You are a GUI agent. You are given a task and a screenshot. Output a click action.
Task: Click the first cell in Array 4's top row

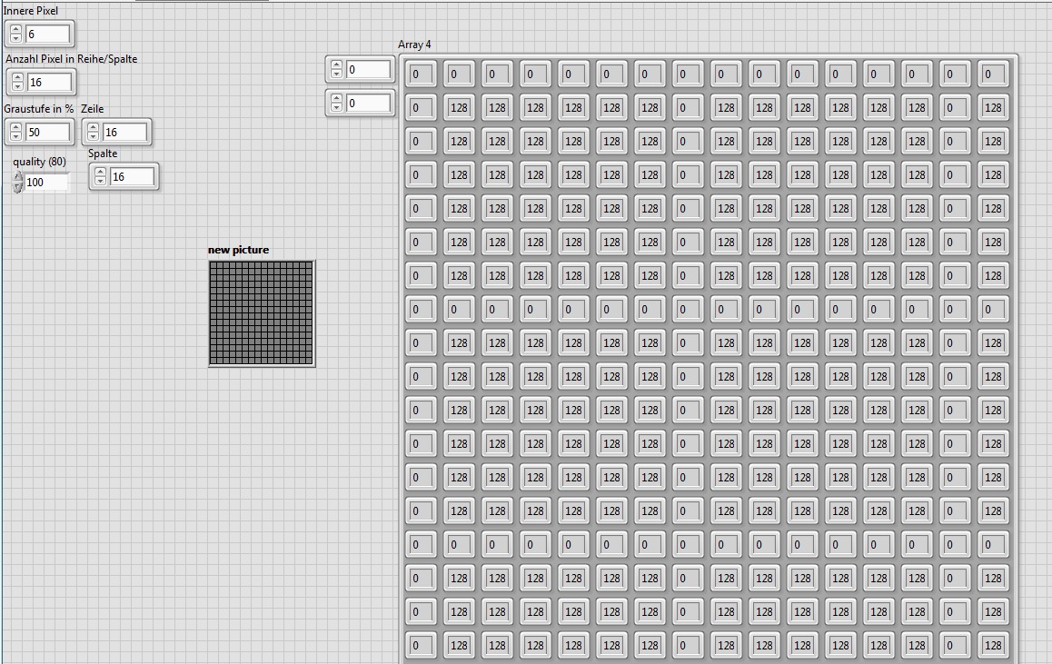tap(421, 74)
